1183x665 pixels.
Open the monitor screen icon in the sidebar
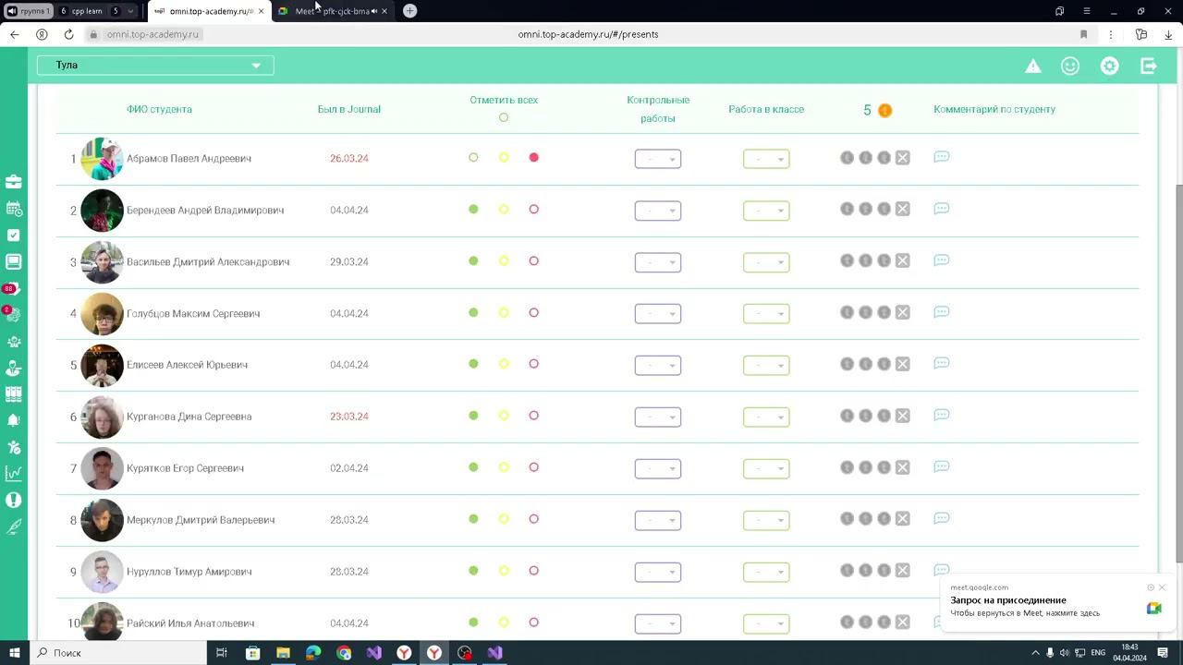point(13,262)
